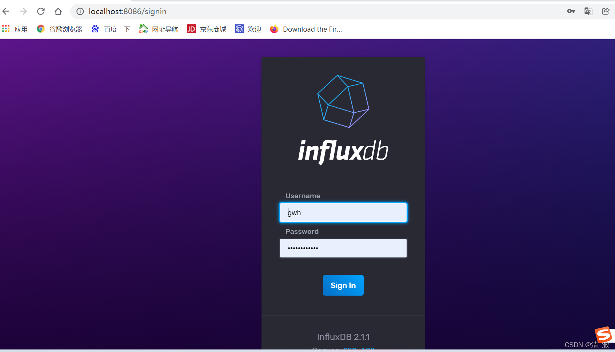
Task: Go back using the browser back arrow
Action: click(x=6, y=11)
